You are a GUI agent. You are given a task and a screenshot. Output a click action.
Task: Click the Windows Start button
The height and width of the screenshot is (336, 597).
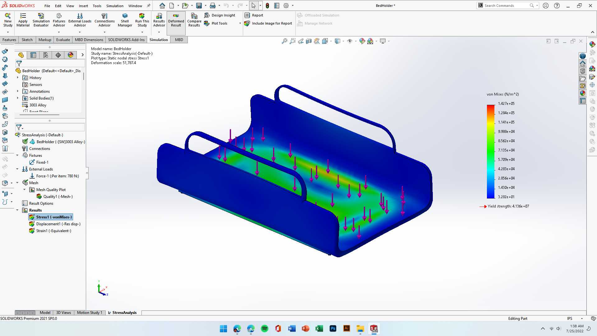pos(223,329)
